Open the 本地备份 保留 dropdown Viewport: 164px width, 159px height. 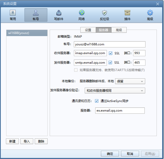130,81
